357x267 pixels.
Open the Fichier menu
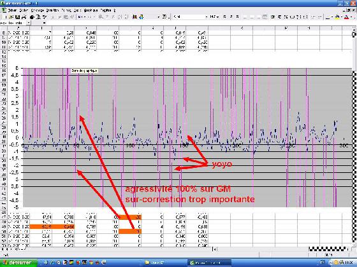(x=13, y=10)
